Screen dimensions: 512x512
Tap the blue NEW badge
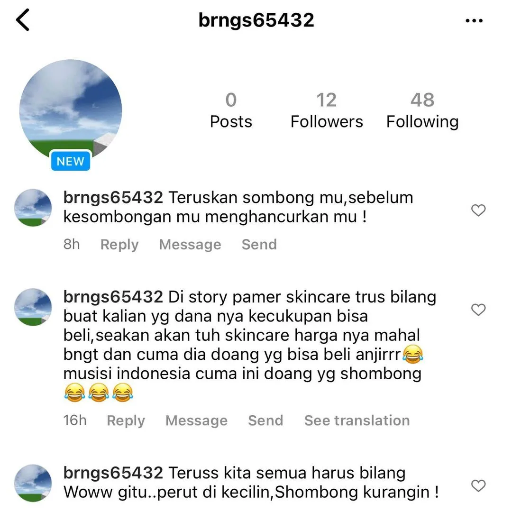[x=71, y=161]
